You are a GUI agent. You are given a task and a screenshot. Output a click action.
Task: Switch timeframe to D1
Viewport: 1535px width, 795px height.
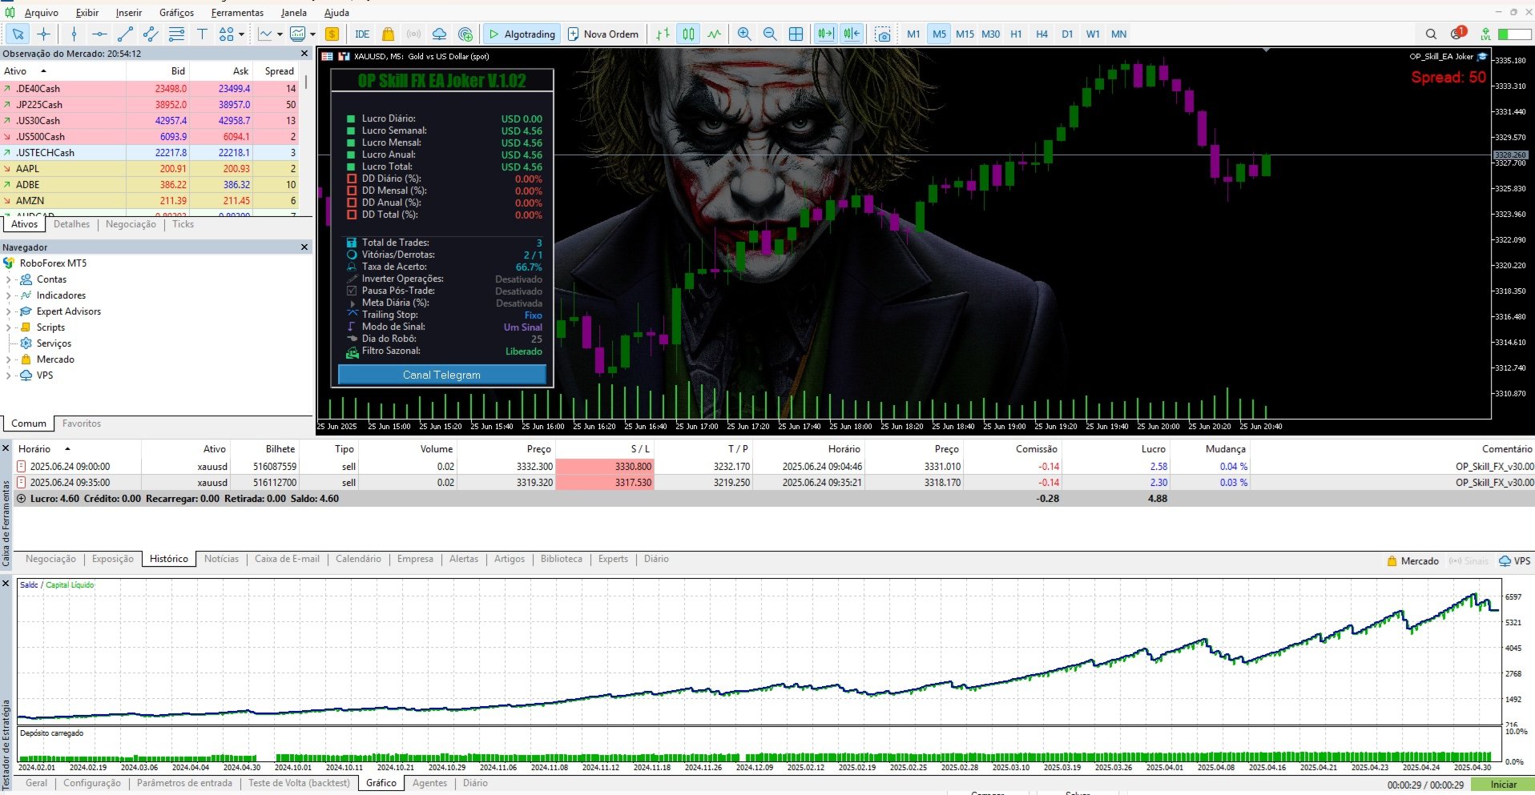click(x=1067, y=34)
